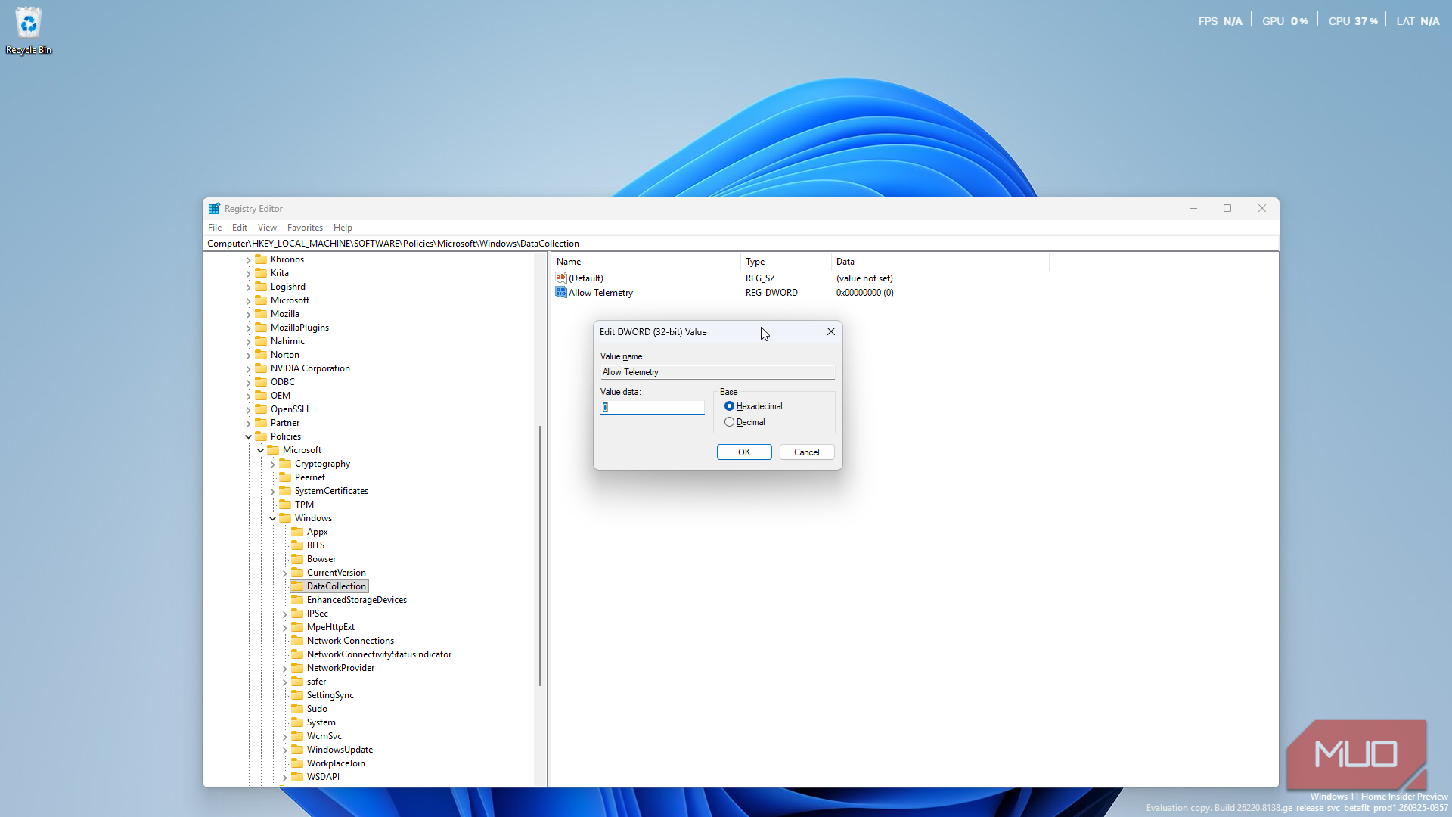
Task: Click the (Default) string value icon
Action: [x=561, y=278]
